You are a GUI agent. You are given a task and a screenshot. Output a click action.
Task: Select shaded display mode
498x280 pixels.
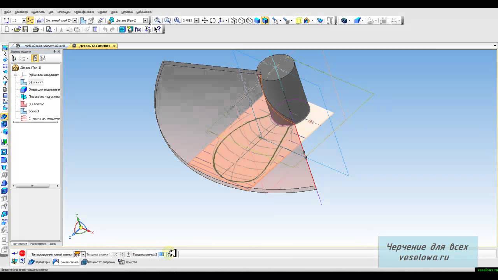click(257, 21)
